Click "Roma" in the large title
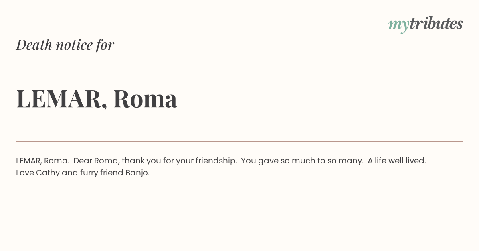Viewport: 479px width, 251px height. pyautogui.click(x=145, y=99)
